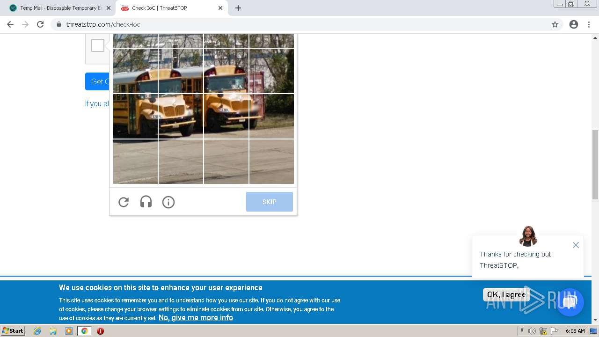Open Chrome three-dot menu
Viewport: 599px width, 337px height.
[x=589, y=24]
